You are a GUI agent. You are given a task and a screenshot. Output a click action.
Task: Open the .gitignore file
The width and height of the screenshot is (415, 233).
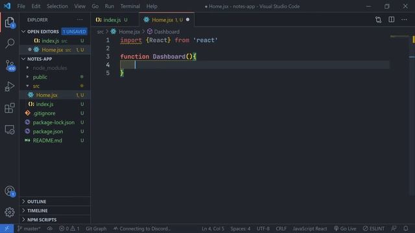[x=55, y=113]
